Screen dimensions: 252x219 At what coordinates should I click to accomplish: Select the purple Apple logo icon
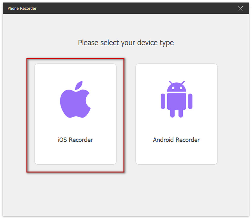click(75, 99)
